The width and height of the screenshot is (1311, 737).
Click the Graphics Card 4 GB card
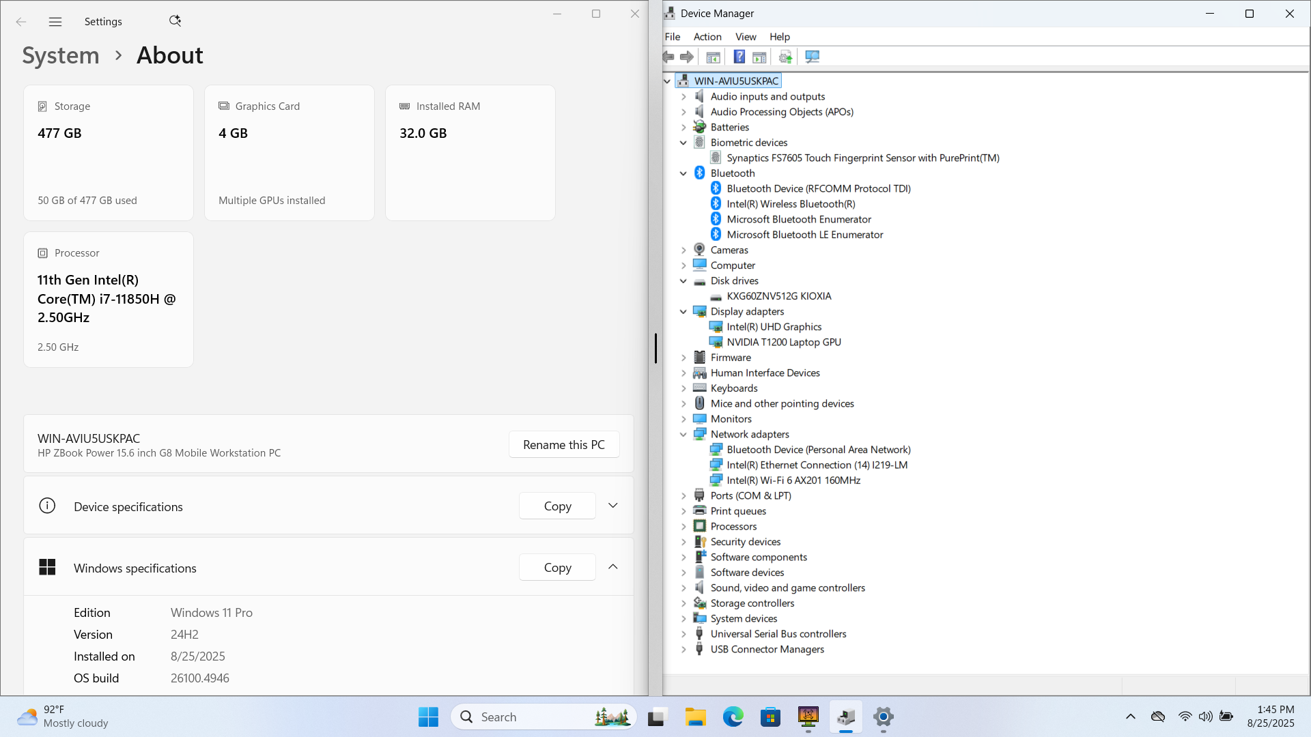290,153
